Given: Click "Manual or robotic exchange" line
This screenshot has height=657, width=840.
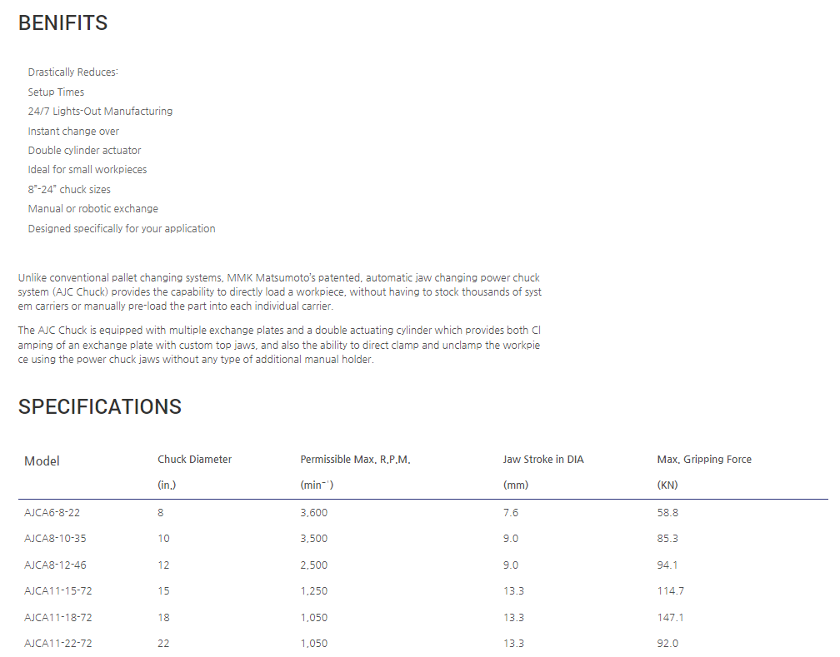Looking at the screenshot, I should click(x=92, y=209).
